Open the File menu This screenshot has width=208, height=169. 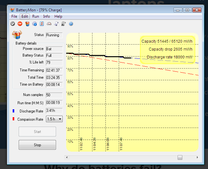coord(14,16)
